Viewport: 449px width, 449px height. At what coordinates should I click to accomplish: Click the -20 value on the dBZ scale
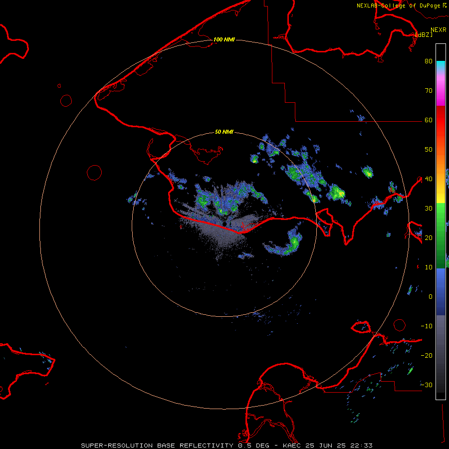[x=427, y=355]
